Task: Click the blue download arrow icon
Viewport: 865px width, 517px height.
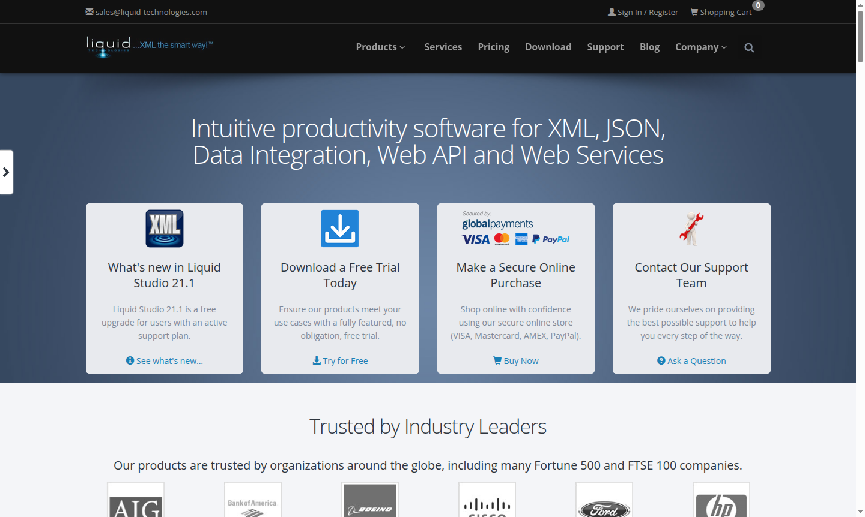Action: [x=340, y=229]
